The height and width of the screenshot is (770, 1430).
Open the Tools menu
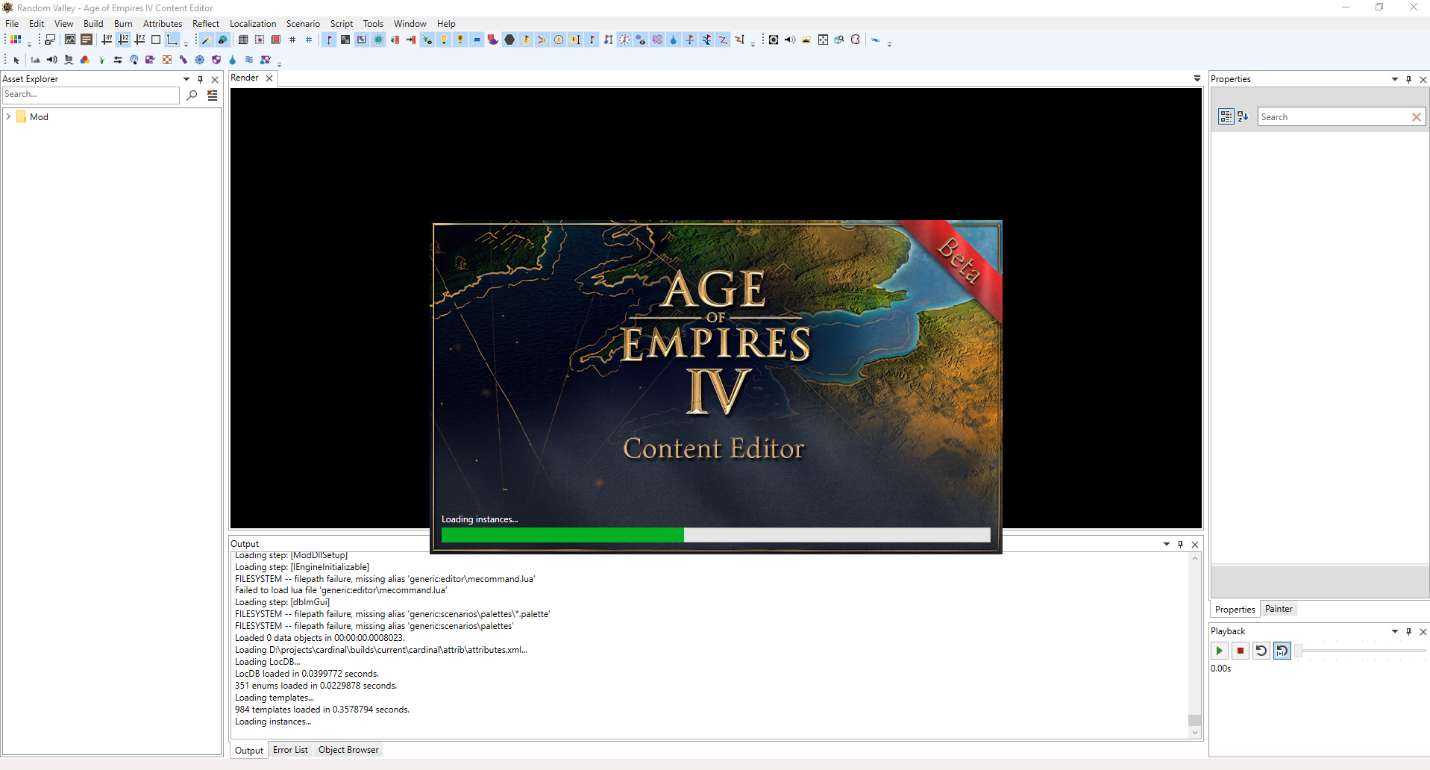(373, 24)
